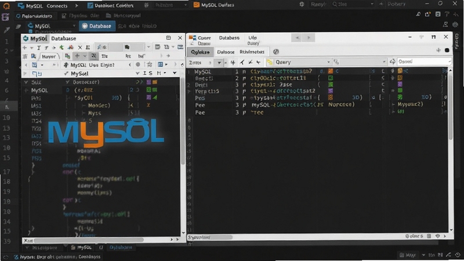Click the panel layout icon left of the MySQL Database close button
The height and width of the screenshot is (261, 464).
click(168, 38)
